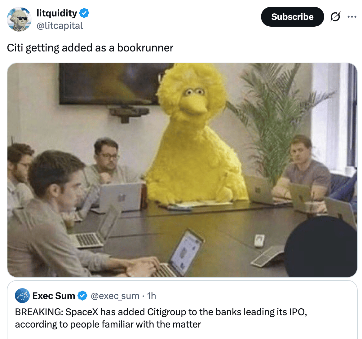Click litquidity's blue verified badge
This screenshot has height=339, width=362.
point(84,13)
